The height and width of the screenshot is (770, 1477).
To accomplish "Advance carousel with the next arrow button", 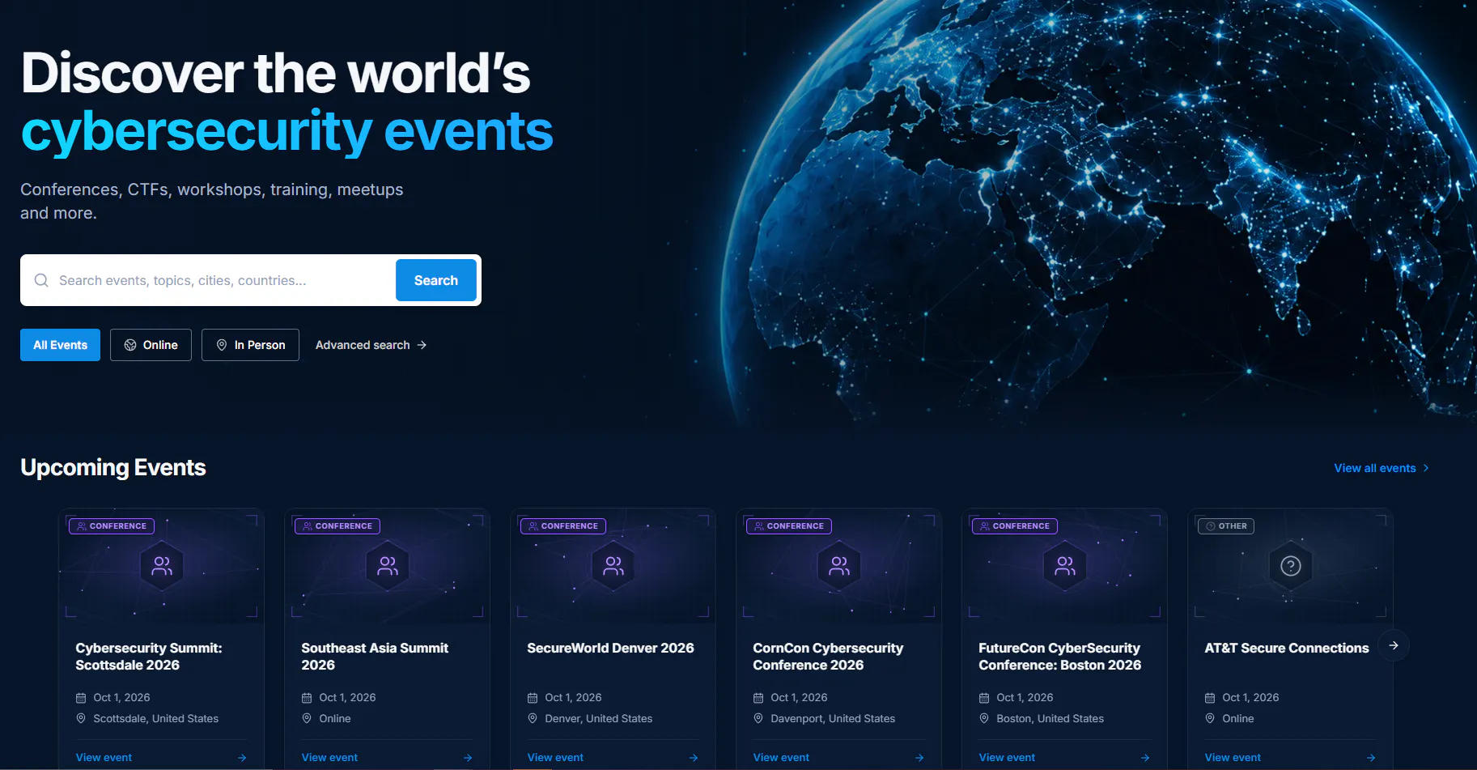I will [1394, 645].
